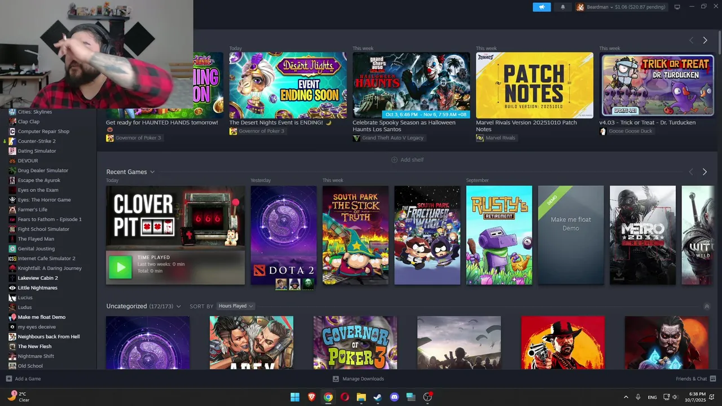Click previous arrow in Recent Games shelf
Screen dimensions: 722x406
(691, 171)
